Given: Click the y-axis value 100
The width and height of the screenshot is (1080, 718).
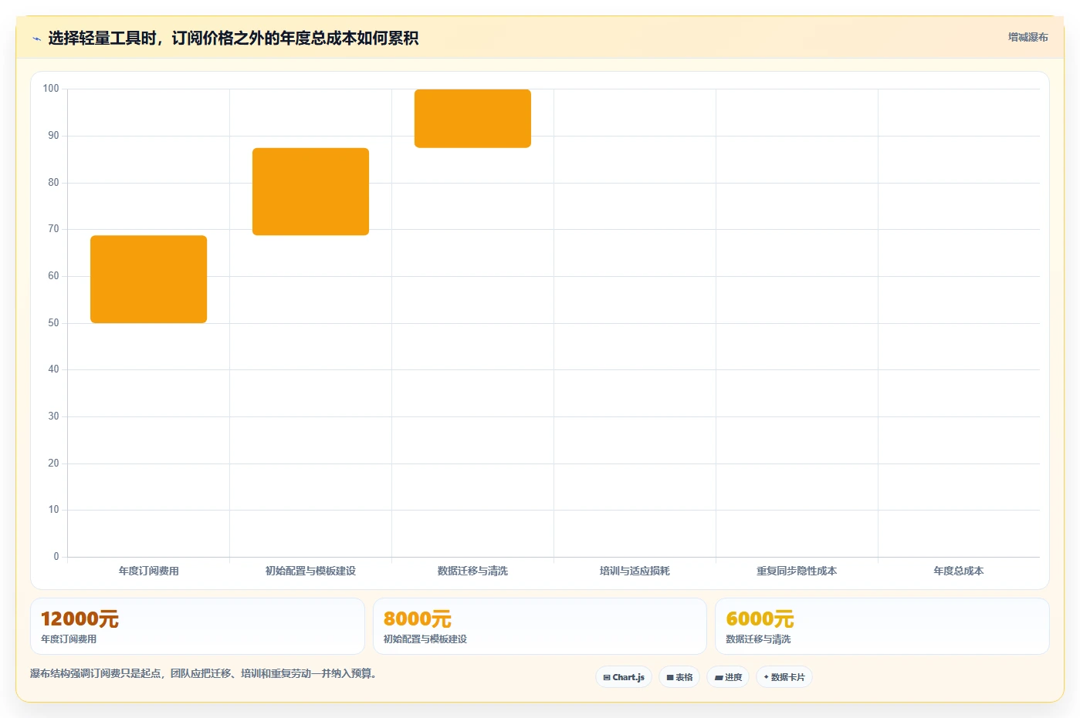Looking at the screenshot, I should 51,89.
